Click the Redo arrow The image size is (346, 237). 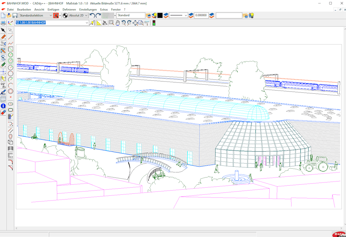pyautogui.click(x=98, y=16)
